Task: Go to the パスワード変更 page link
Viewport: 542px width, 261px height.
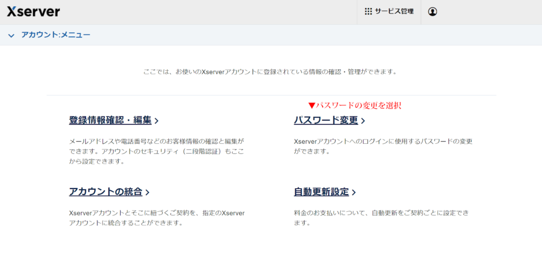Action: pyautogui.click(x=326, y=120)
